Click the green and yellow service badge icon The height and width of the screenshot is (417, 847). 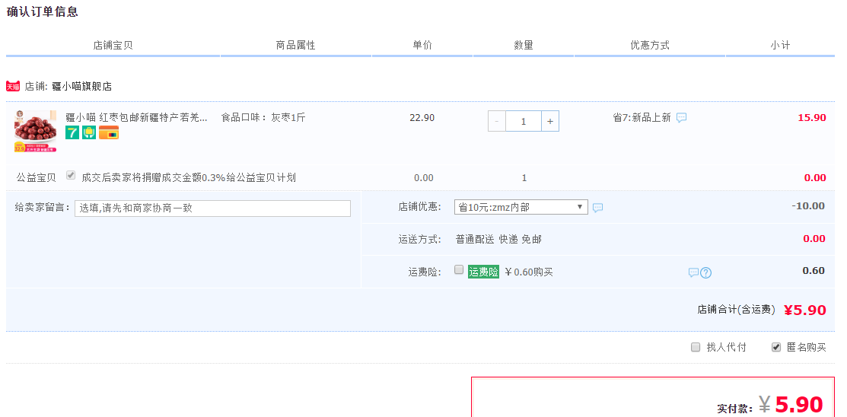[89, 132]
